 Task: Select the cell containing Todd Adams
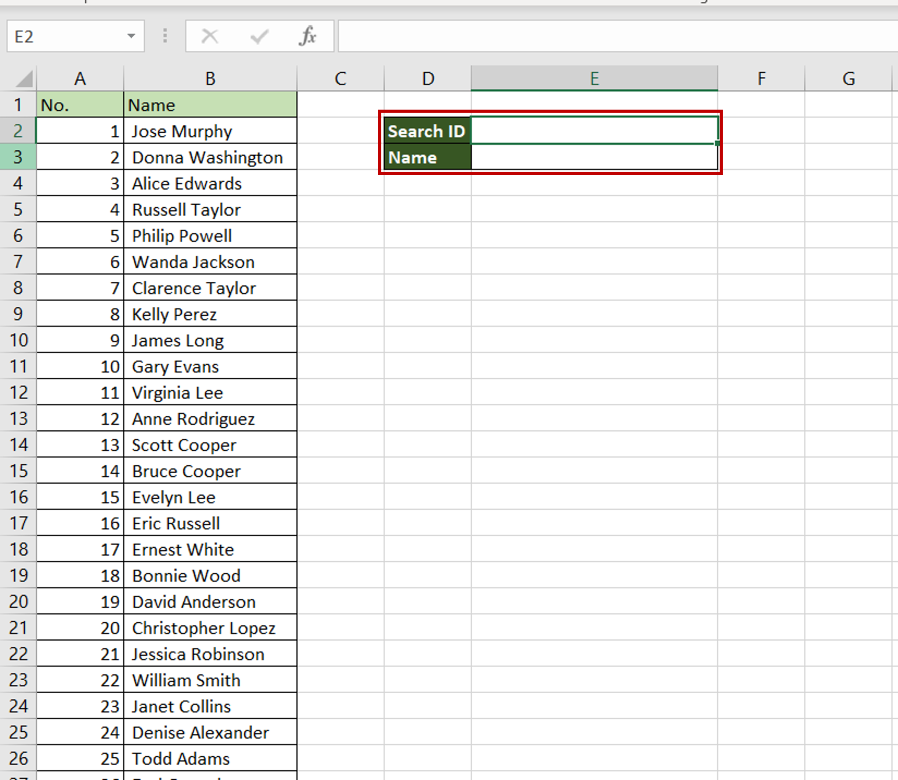tap(210, 758)
